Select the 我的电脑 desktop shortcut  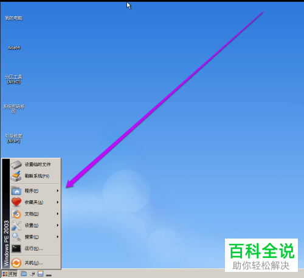[13, 18]
